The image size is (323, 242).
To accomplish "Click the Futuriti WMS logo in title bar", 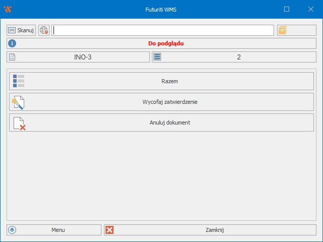I will point(8,9).
